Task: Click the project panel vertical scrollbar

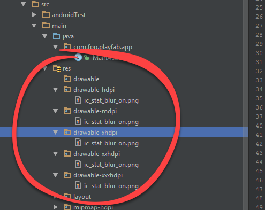Action: pyautogui.click(x=246, y=105)
